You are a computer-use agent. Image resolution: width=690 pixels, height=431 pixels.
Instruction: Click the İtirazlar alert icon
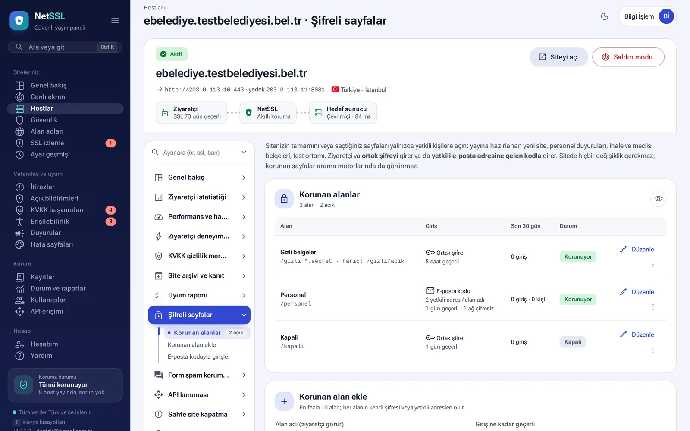pyautogui.click(x=19, y=187)
